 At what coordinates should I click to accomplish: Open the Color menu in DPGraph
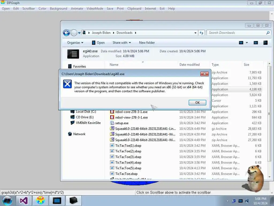(43, 9)
